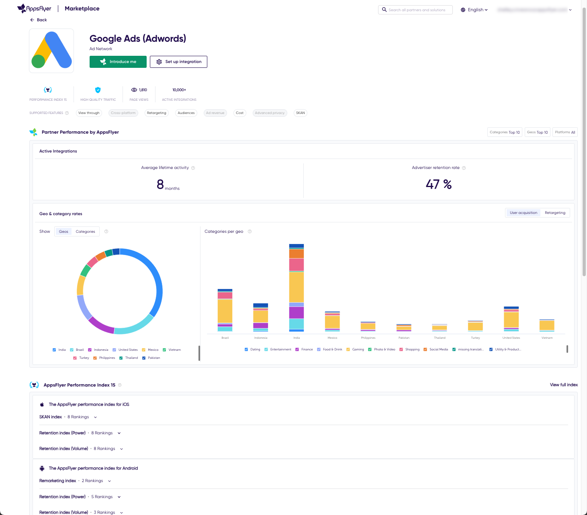
Task: Toggle the Dating category checkbox
Action: click(x=246, y=349)
